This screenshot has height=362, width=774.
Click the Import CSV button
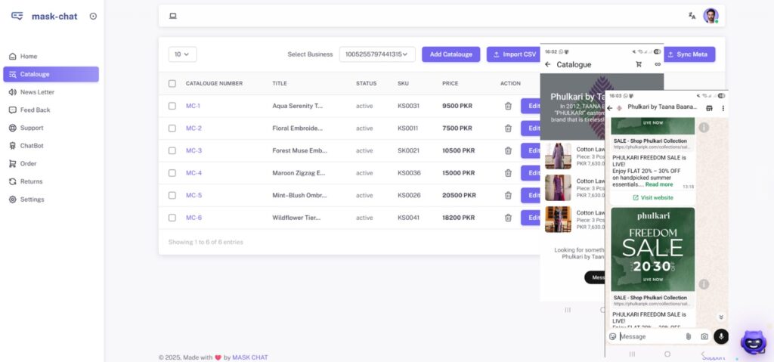click(513, 54)
